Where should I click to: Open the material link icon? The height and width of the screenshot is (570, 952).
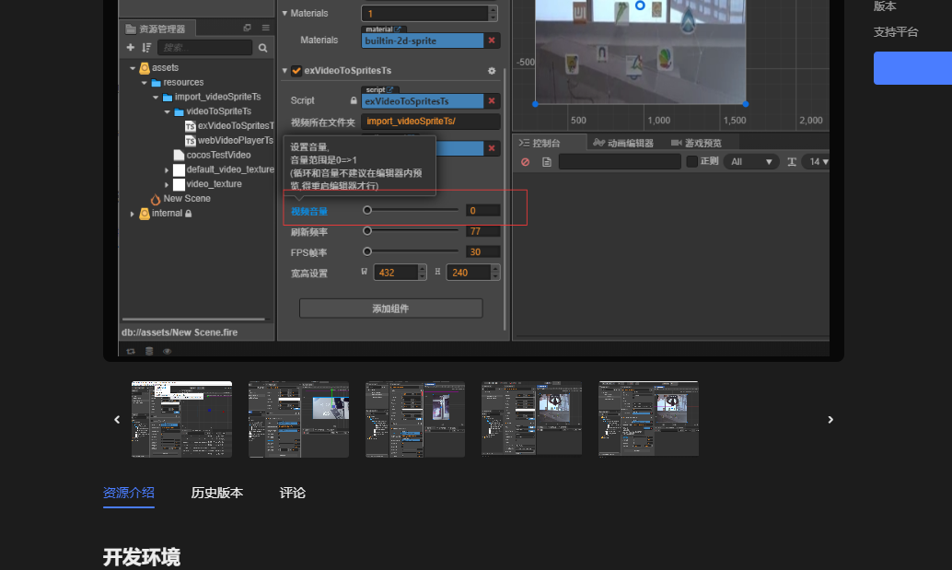398,29
